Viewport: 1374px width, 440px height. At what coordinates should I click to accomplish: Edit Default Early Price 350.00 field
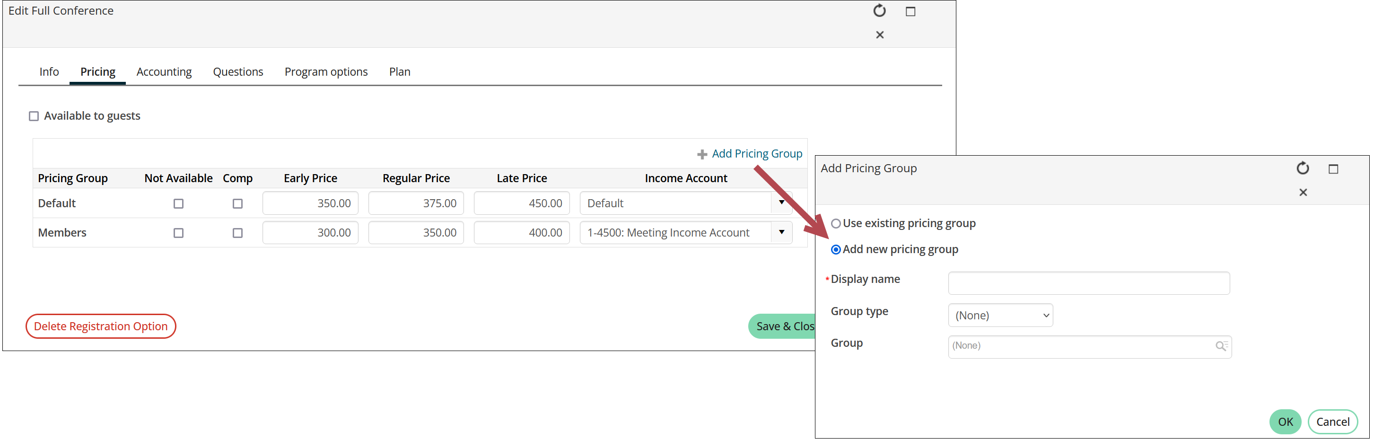coord(310,203)
